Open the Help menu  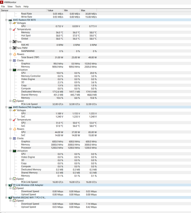coord(26,7)
